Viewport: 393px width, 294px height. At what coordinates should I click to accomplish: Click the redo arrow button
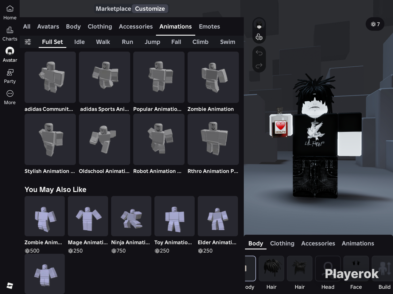(x=259, y=65)
